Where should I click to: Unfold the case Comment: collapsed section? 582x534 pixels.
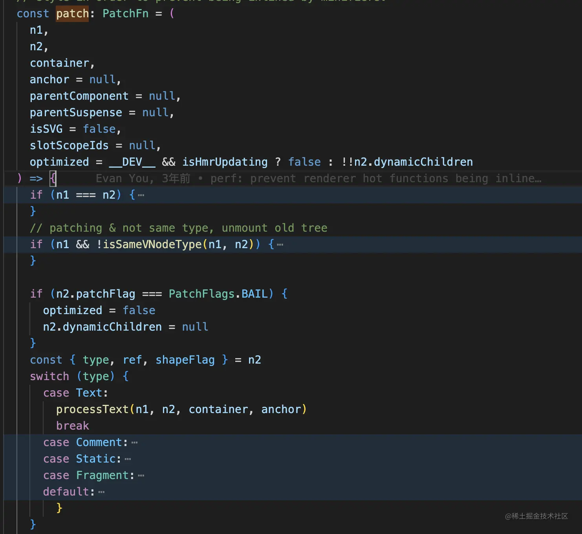135,443
